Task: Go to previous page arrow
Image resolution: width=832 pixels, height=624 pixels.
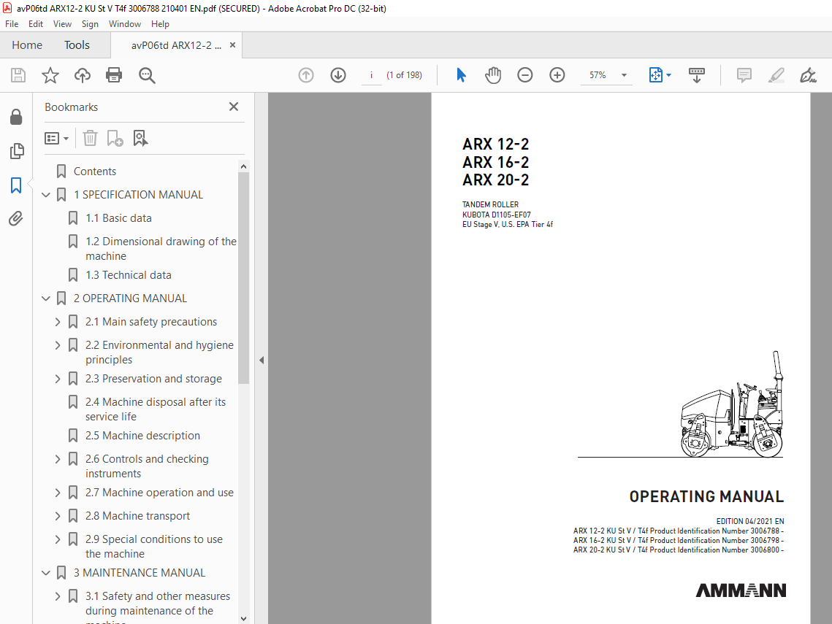Action: 306,75
